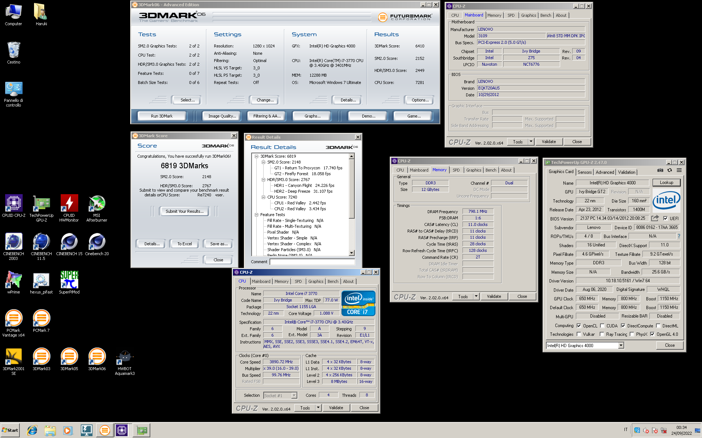Image resolution: width=702 pixels, height=438 pixels.
Task: Open hexus_pifast desktop icon
Action: click(41, 283)
